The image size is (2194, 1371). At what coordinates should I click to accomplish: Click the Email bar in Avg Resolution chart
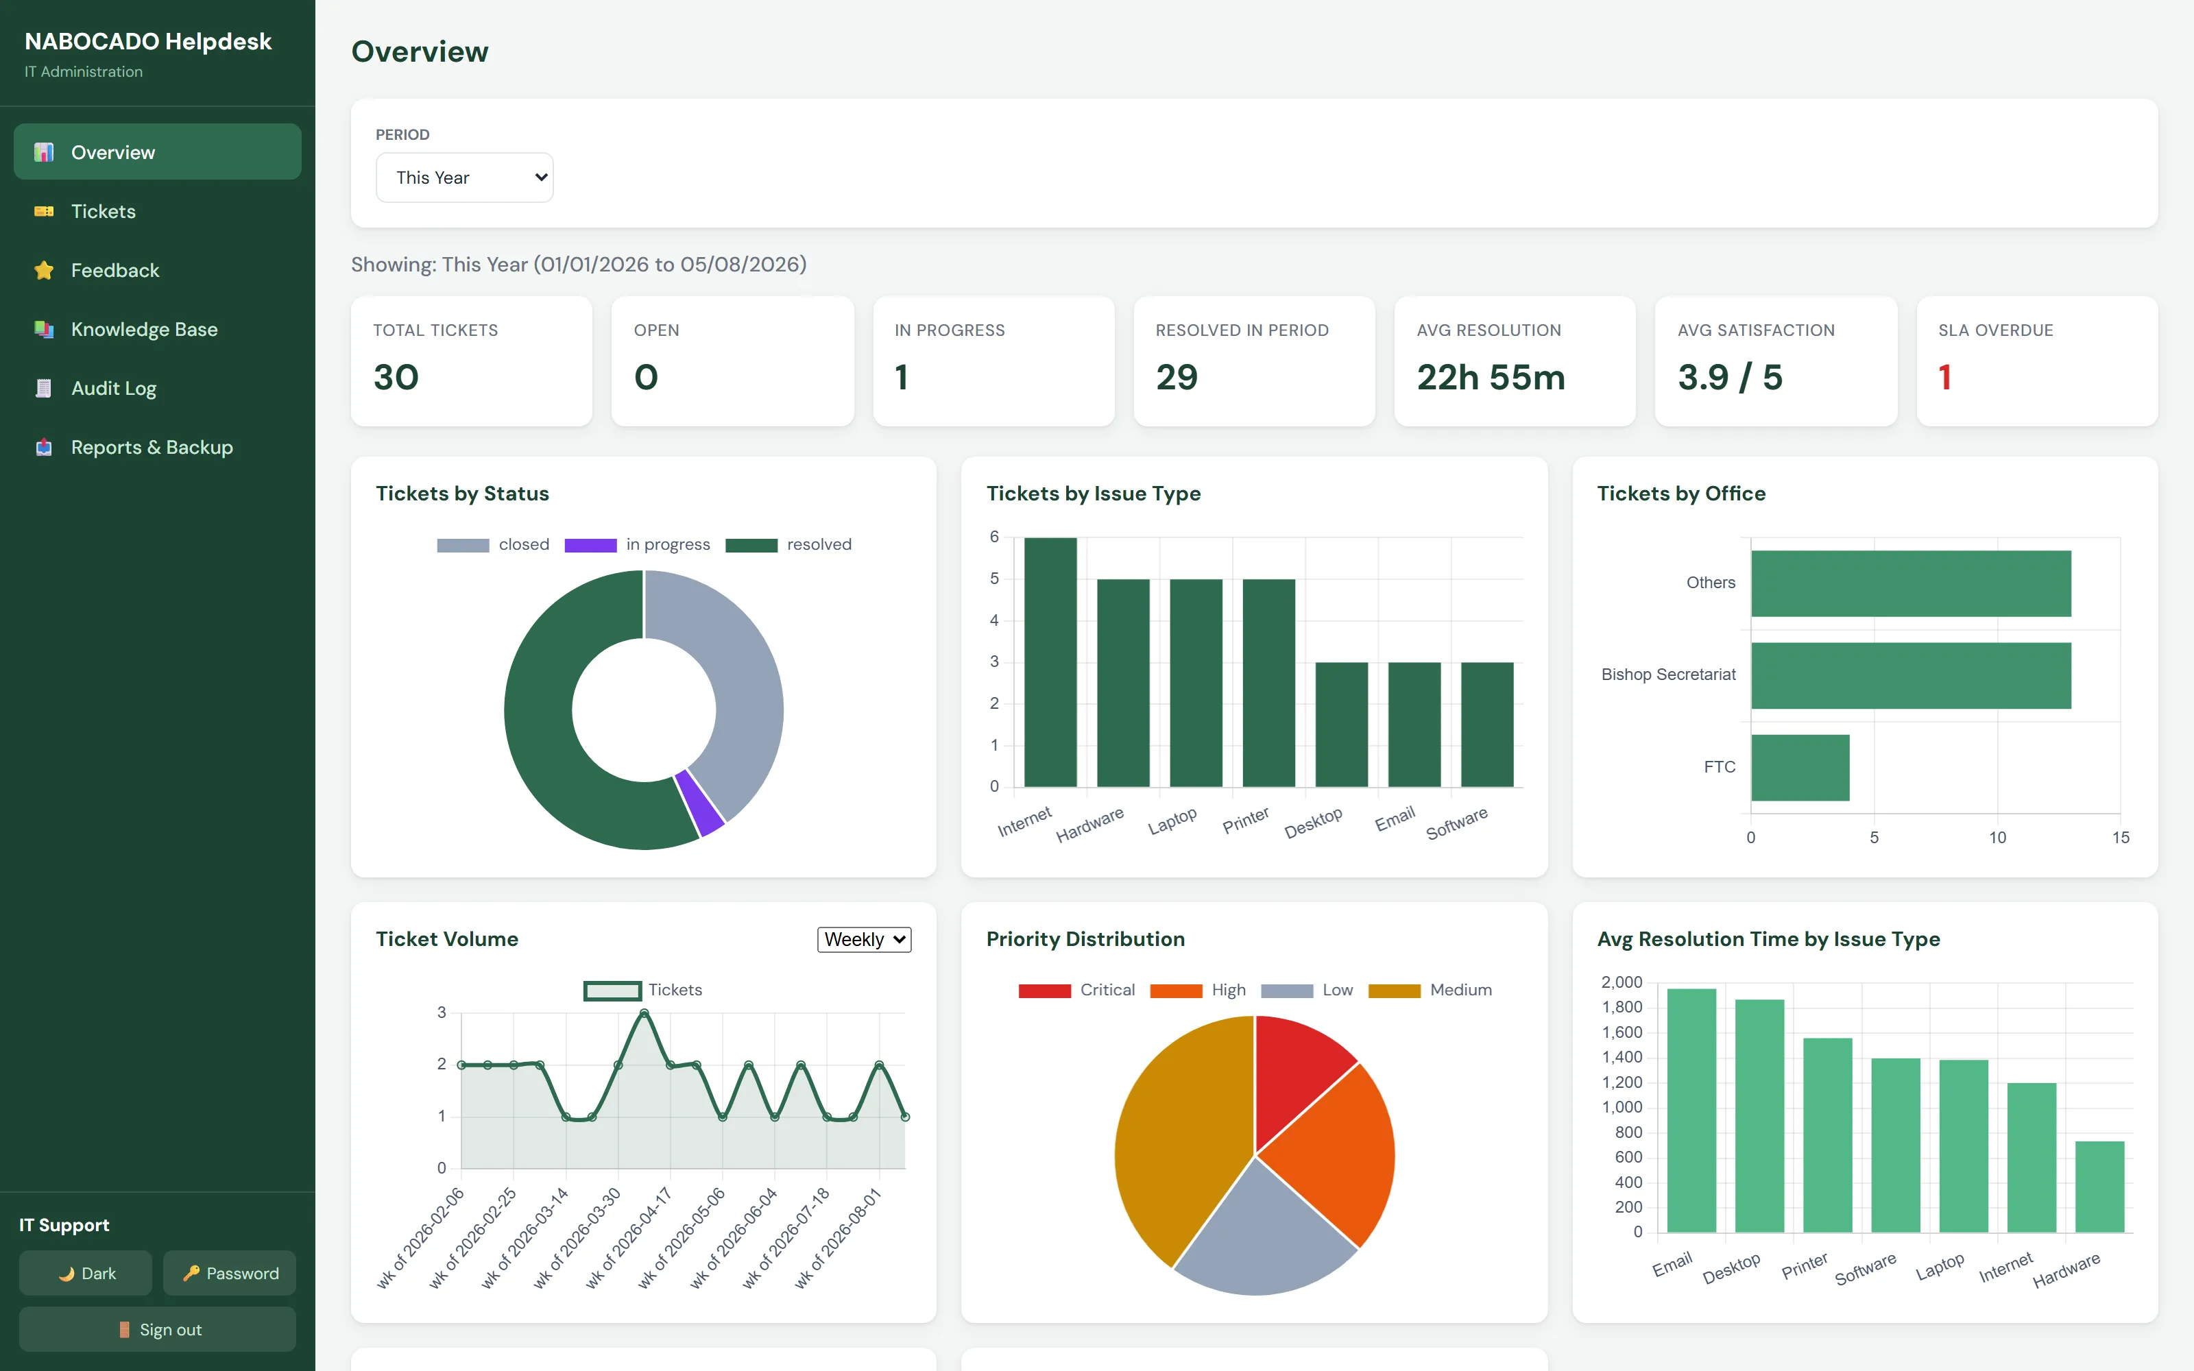(1691, 1110)
